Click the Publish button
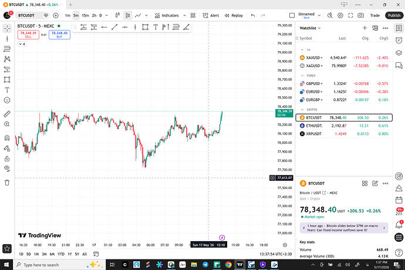The image size is (405, 270). pyautogui.click(x=394, y=15)
